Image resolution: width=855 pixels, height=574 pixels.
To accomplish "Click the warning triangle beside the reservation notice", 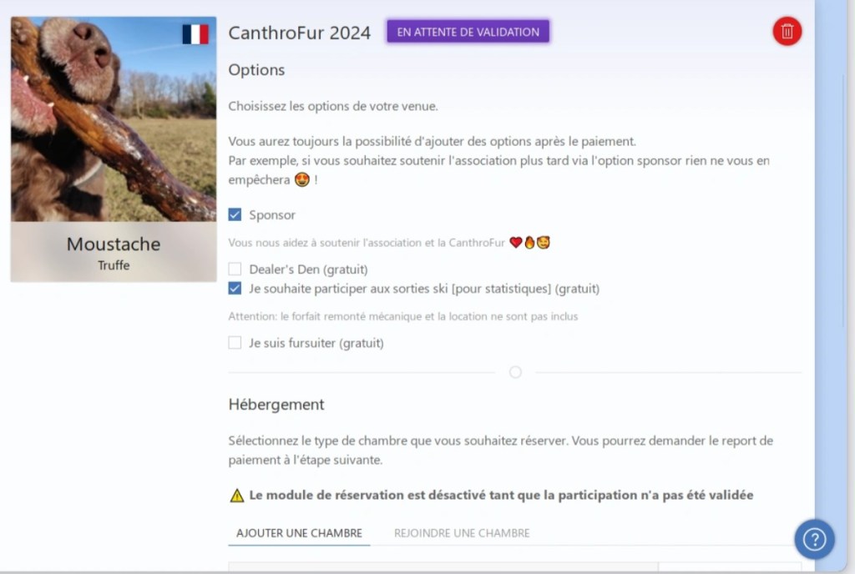I will tap(237, 496).
